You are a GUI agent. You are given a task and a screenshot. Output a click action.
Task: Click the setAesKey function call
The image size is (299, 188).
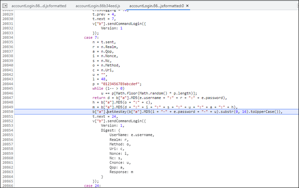[117, 112]
